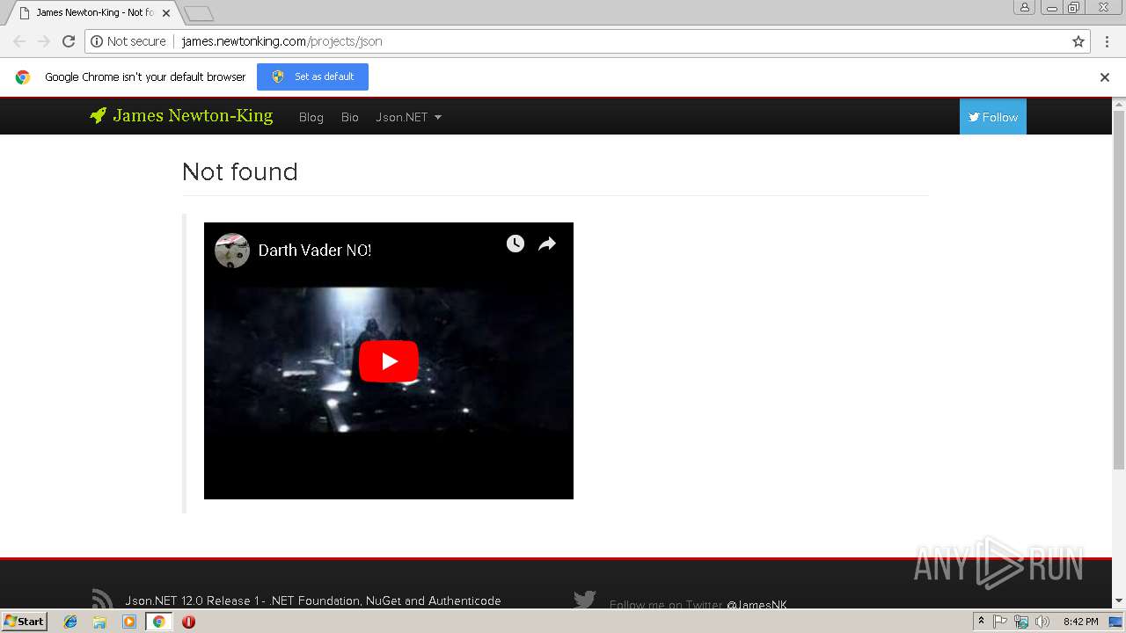The width and height of the screenshot is (1126, 633).
Task: Close the James Newton-King tab
Action: (166, 13)
